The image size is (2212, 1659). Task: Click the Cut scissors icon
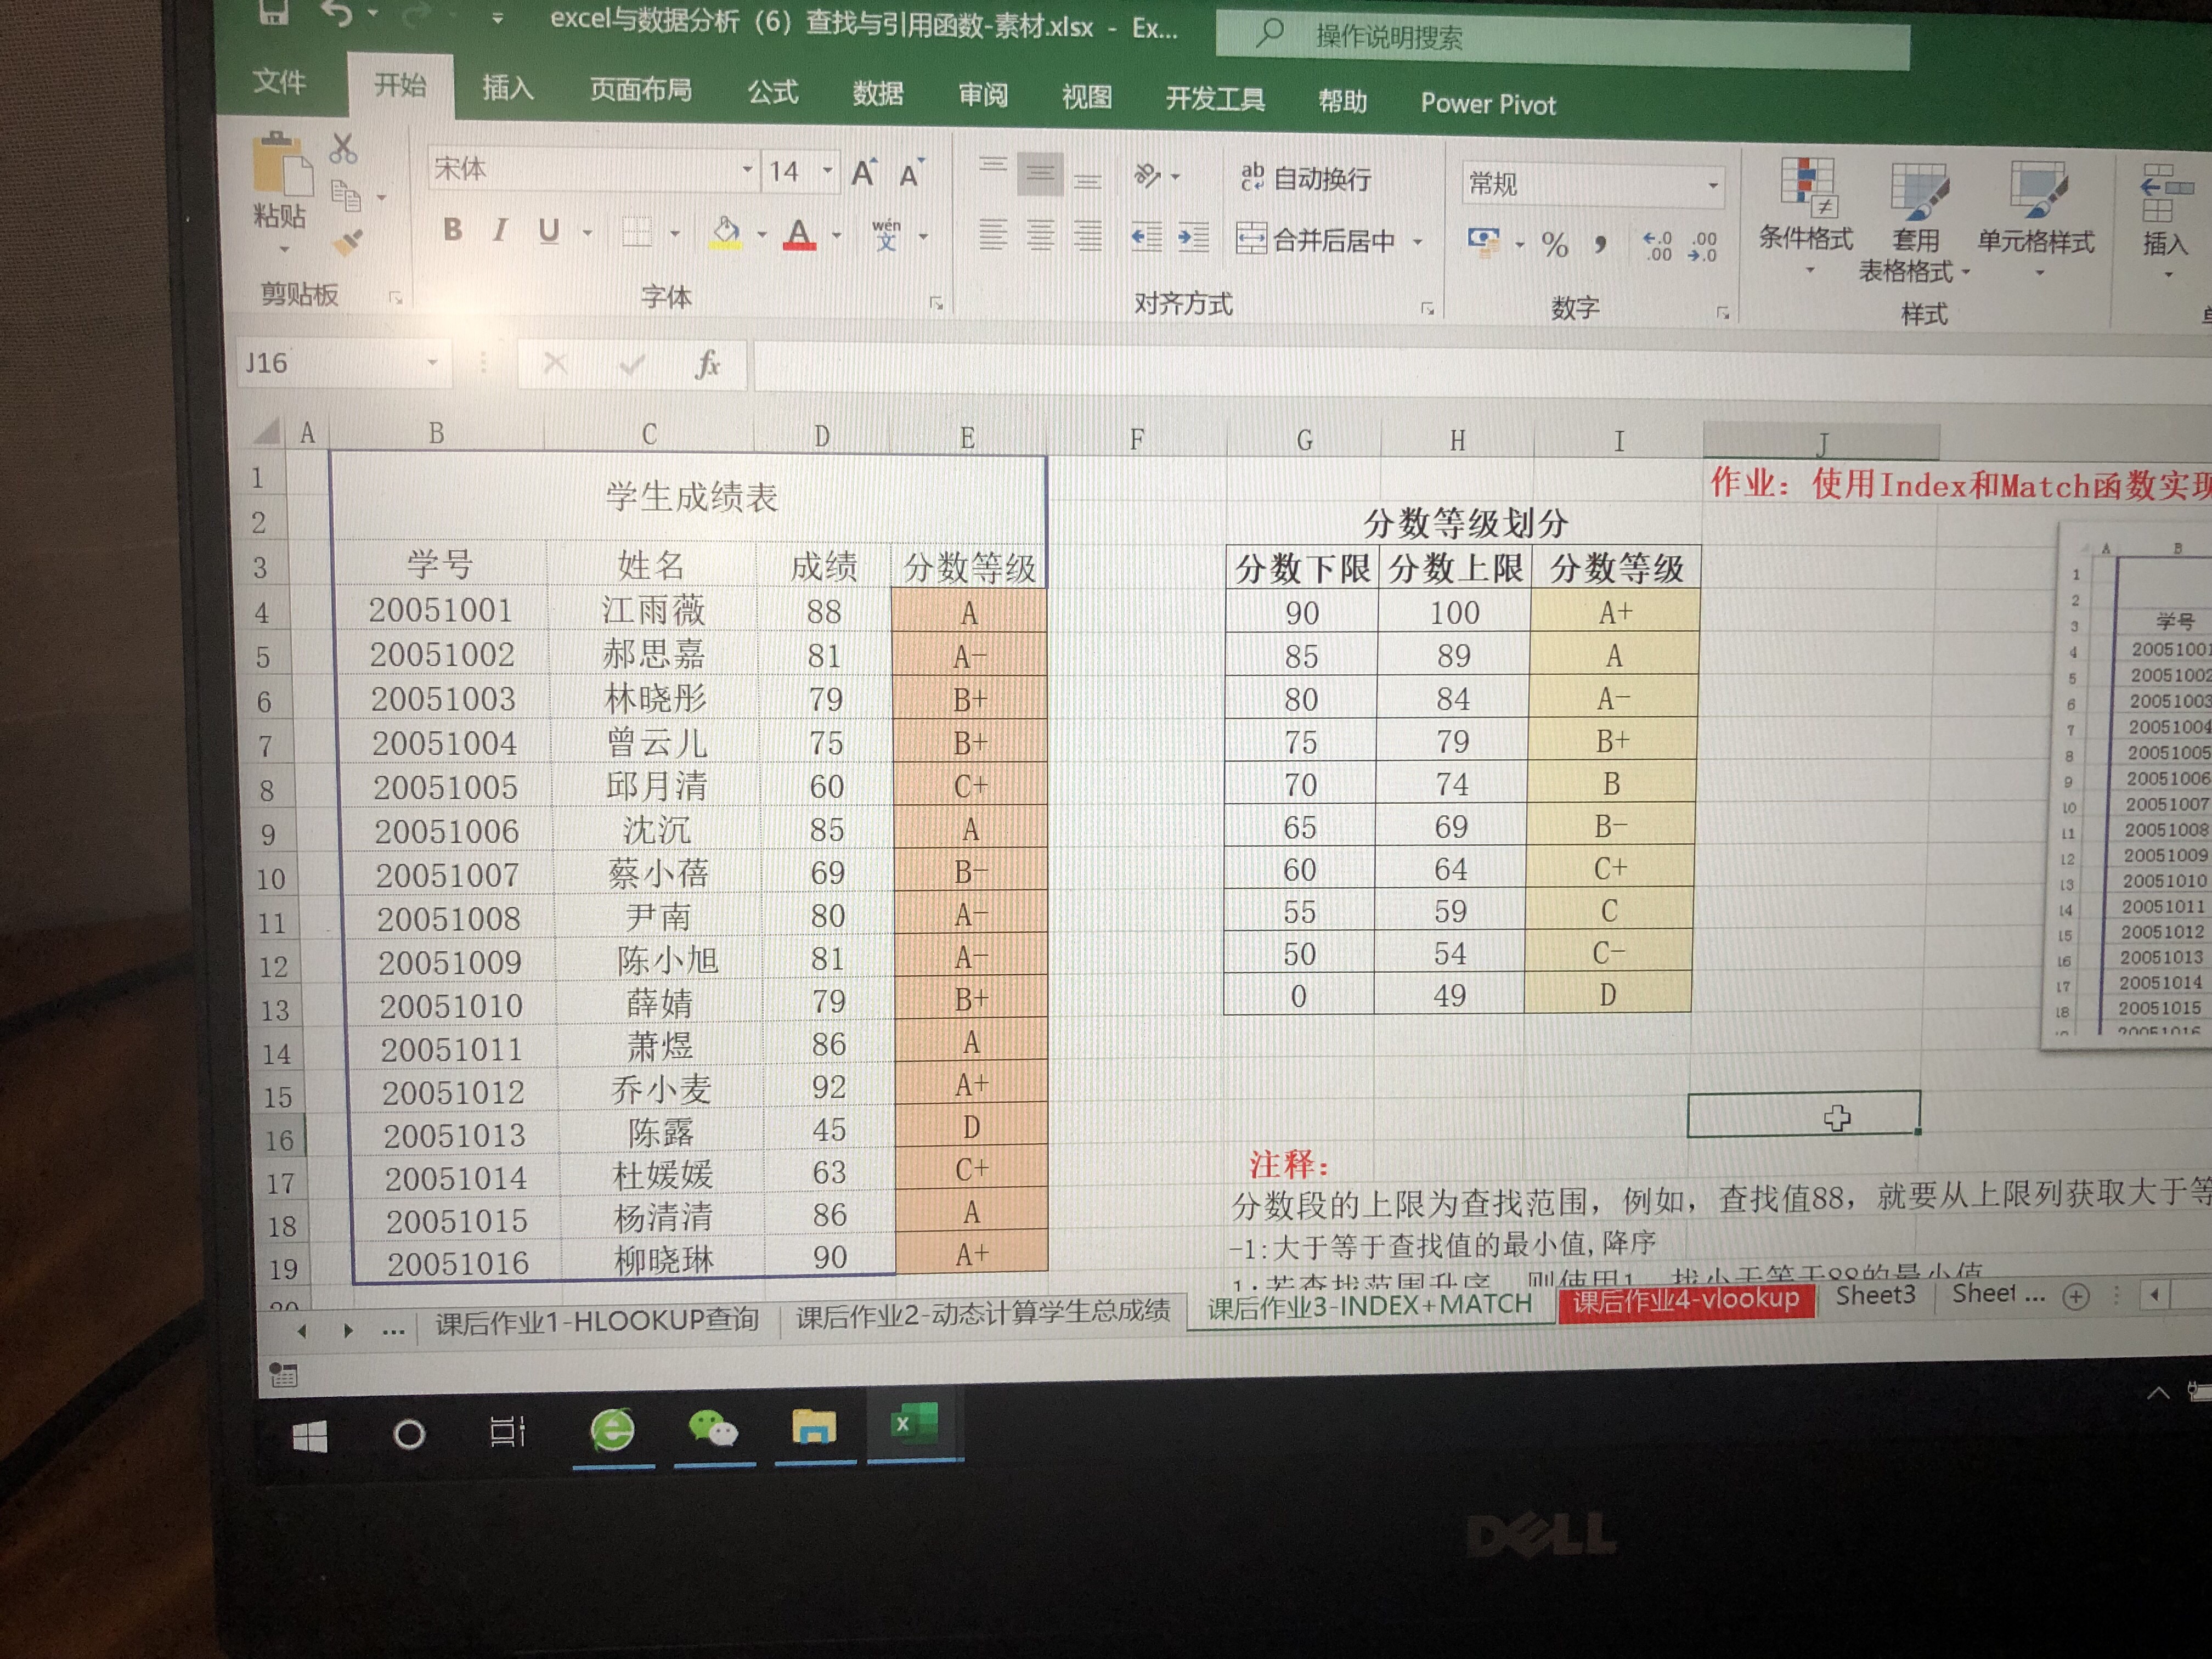click(x=343, y=149)
